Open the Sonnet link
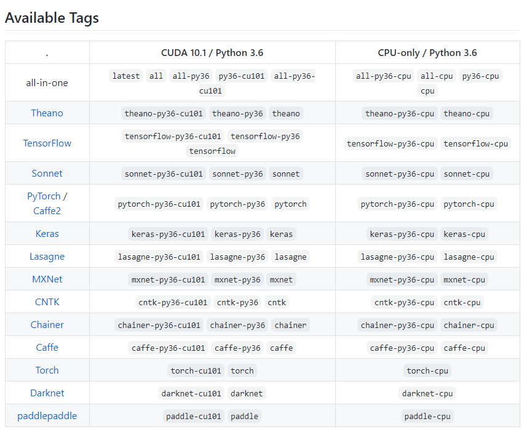527x432 pixels. [47, 174]
